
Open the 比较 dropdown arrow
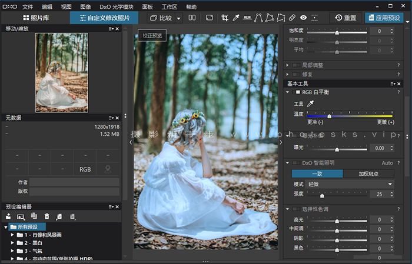coord(179,18)
